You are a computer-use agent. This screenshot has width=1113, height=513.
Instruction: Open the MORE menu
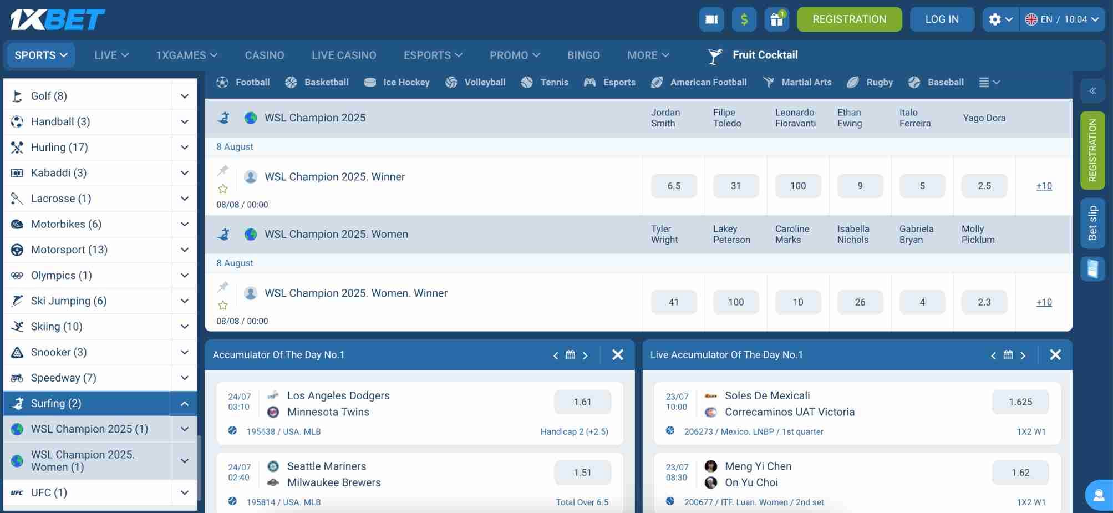[648, 55]
